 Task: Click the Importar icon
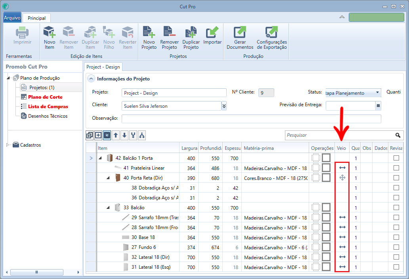click(212, 32)
